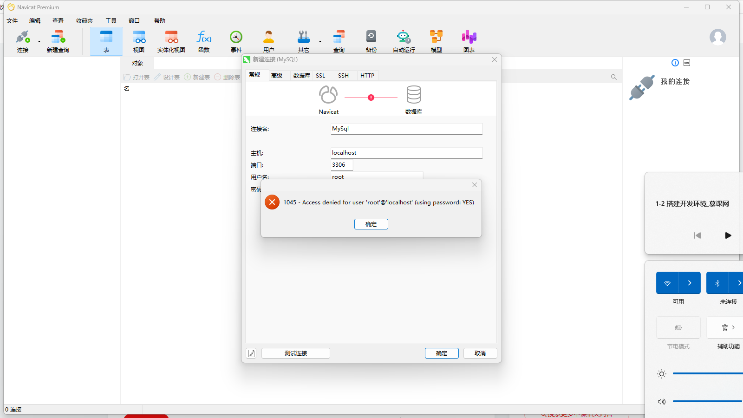This screenshot has width=743, height=418.
Task: Switch to the HTTP tab
Action: click(x=367, y=76)
